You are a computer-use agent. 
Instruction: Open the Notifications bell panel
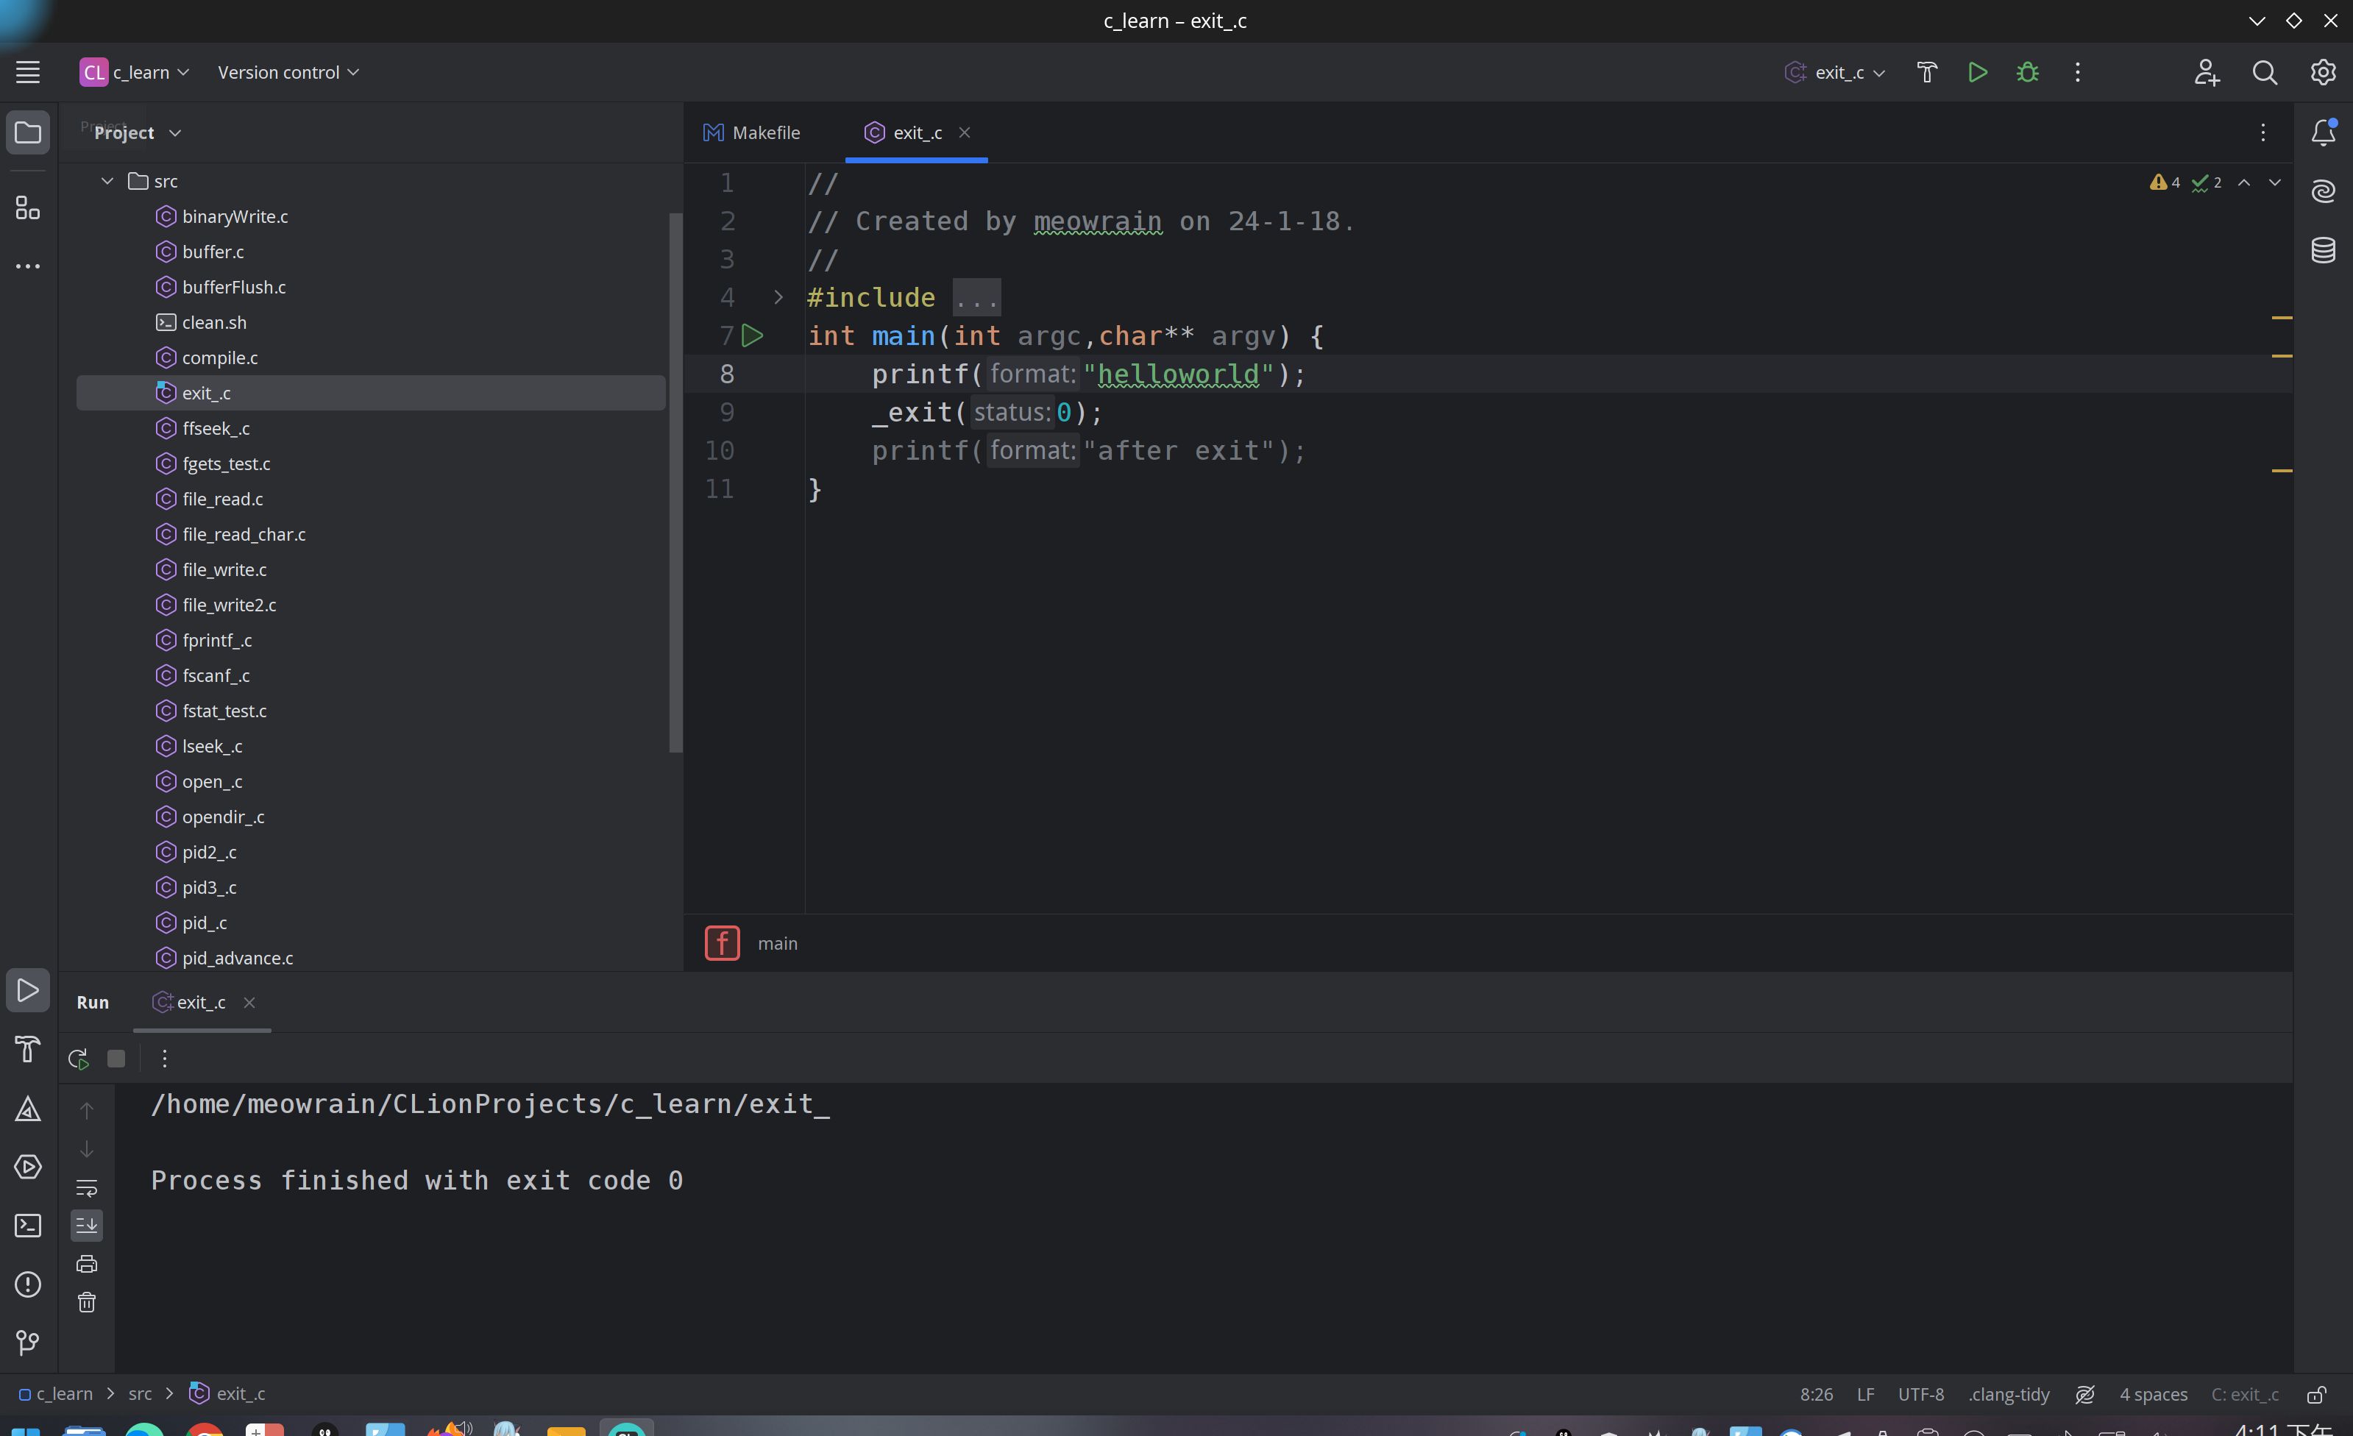[x=2322, y=132]
